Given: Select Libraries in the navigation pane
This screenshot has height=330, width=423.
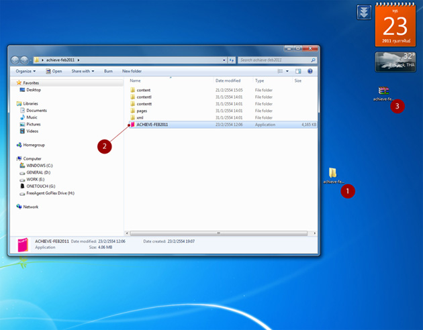Looking at the screenshot, I should coord(30,104).
